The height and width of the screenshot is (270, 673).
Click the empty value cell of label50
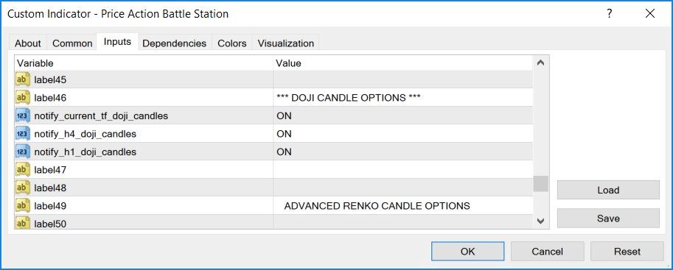(403, 222)
